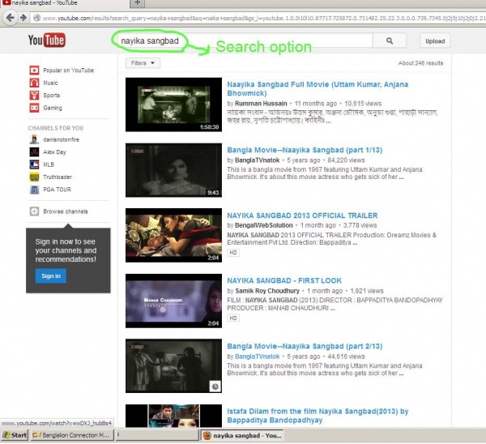The image size is (486, 444).
Task: Visit BanglaTVnatok channel under part 2/13
Action: pyautogui.click(x=257, y=356)
